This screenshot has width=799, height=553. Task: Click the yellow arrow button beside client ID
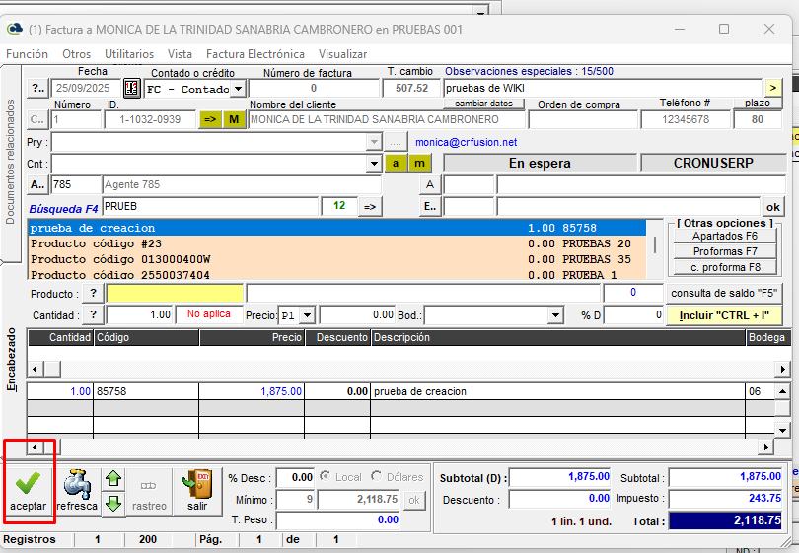pos(209,119)
